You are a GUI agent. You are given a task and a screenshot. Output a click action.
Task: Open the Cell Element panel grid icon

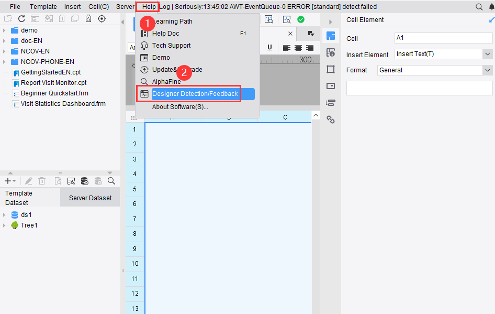[331, 36]
